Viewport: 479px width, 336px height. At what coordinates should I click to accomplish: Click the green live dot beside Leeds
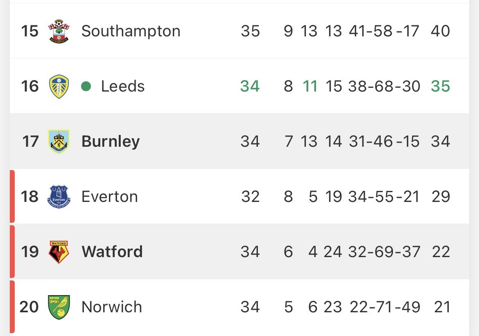(86, 86)
